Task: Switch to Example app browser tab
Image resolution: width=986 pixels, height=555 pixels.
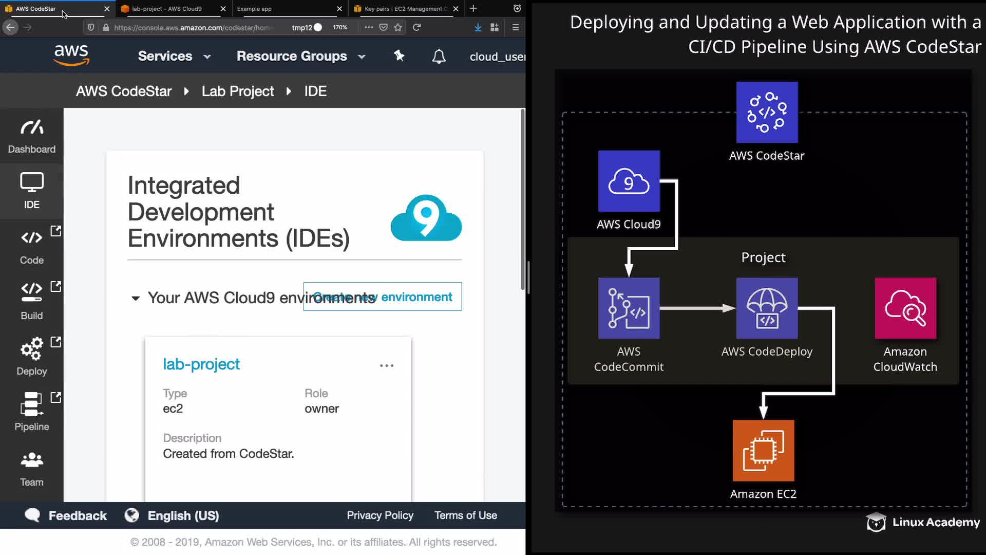Action: [254, 9]
